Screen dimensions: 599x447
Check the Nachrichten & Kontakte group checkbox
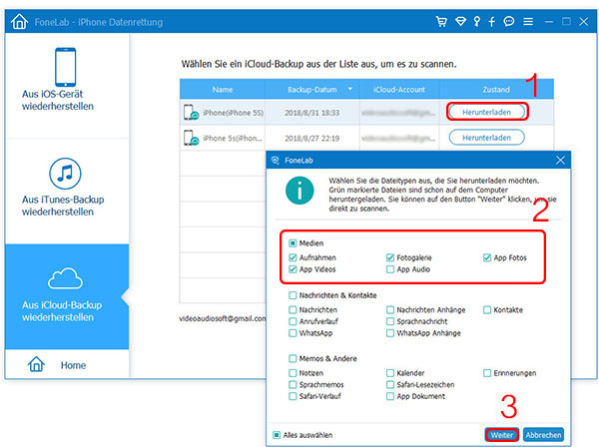pos(293,295)
